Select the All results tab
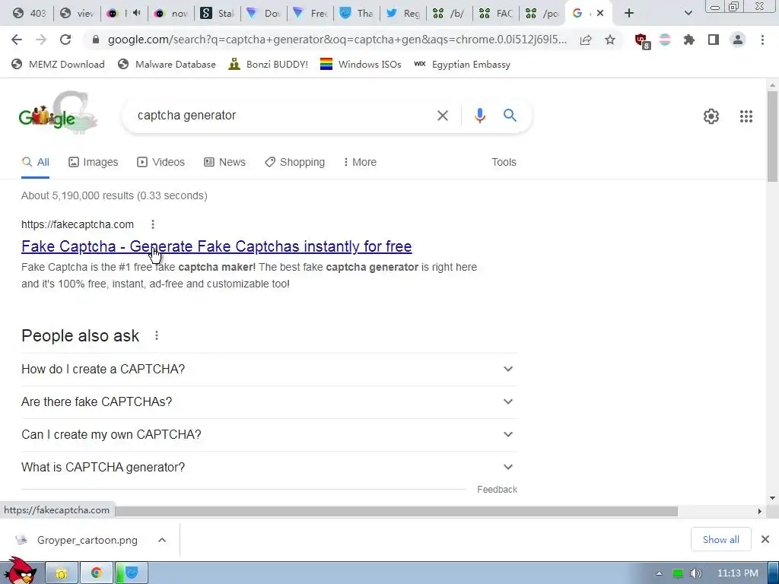This screenshot has width=779, height=584. point(35,162)
